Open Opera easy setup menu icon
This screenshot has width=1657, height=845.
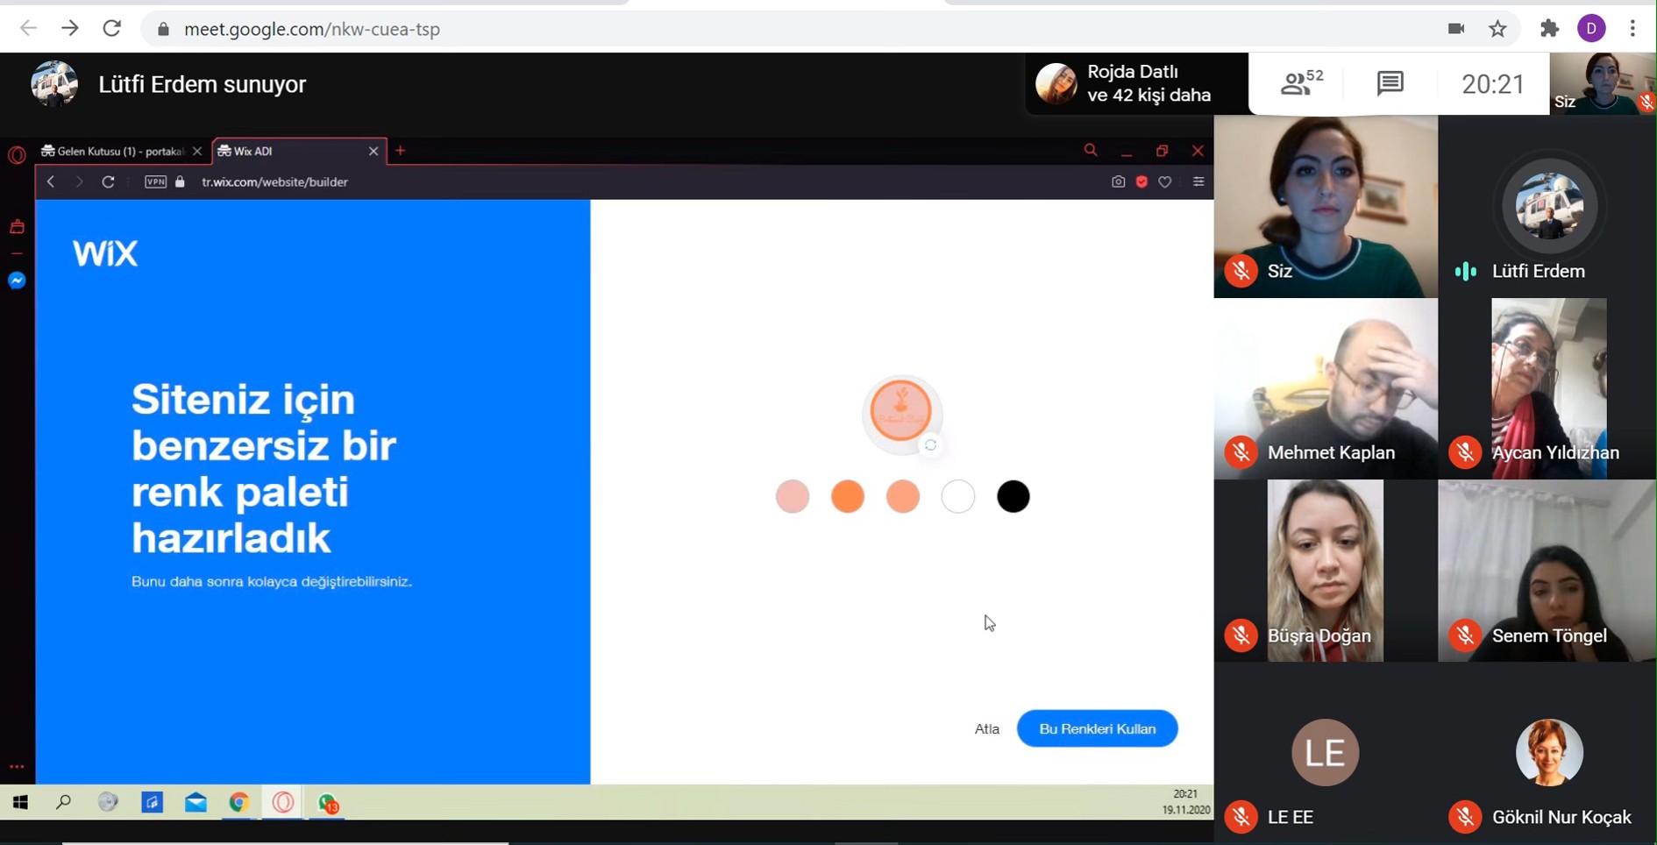(x=1198, y=181)
